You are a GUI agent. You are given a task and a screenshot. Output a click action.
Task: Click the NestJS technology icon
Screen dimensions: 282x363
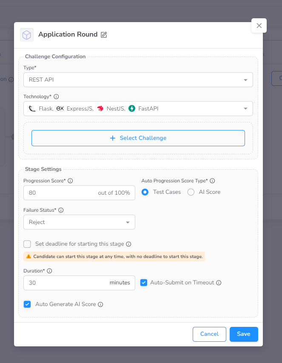(x=100, y=108)
